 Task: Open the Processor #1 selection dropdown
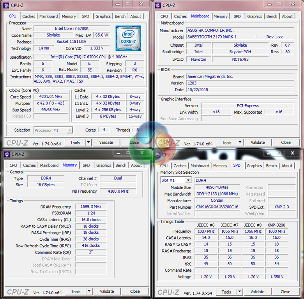click(x=70, y=130)
